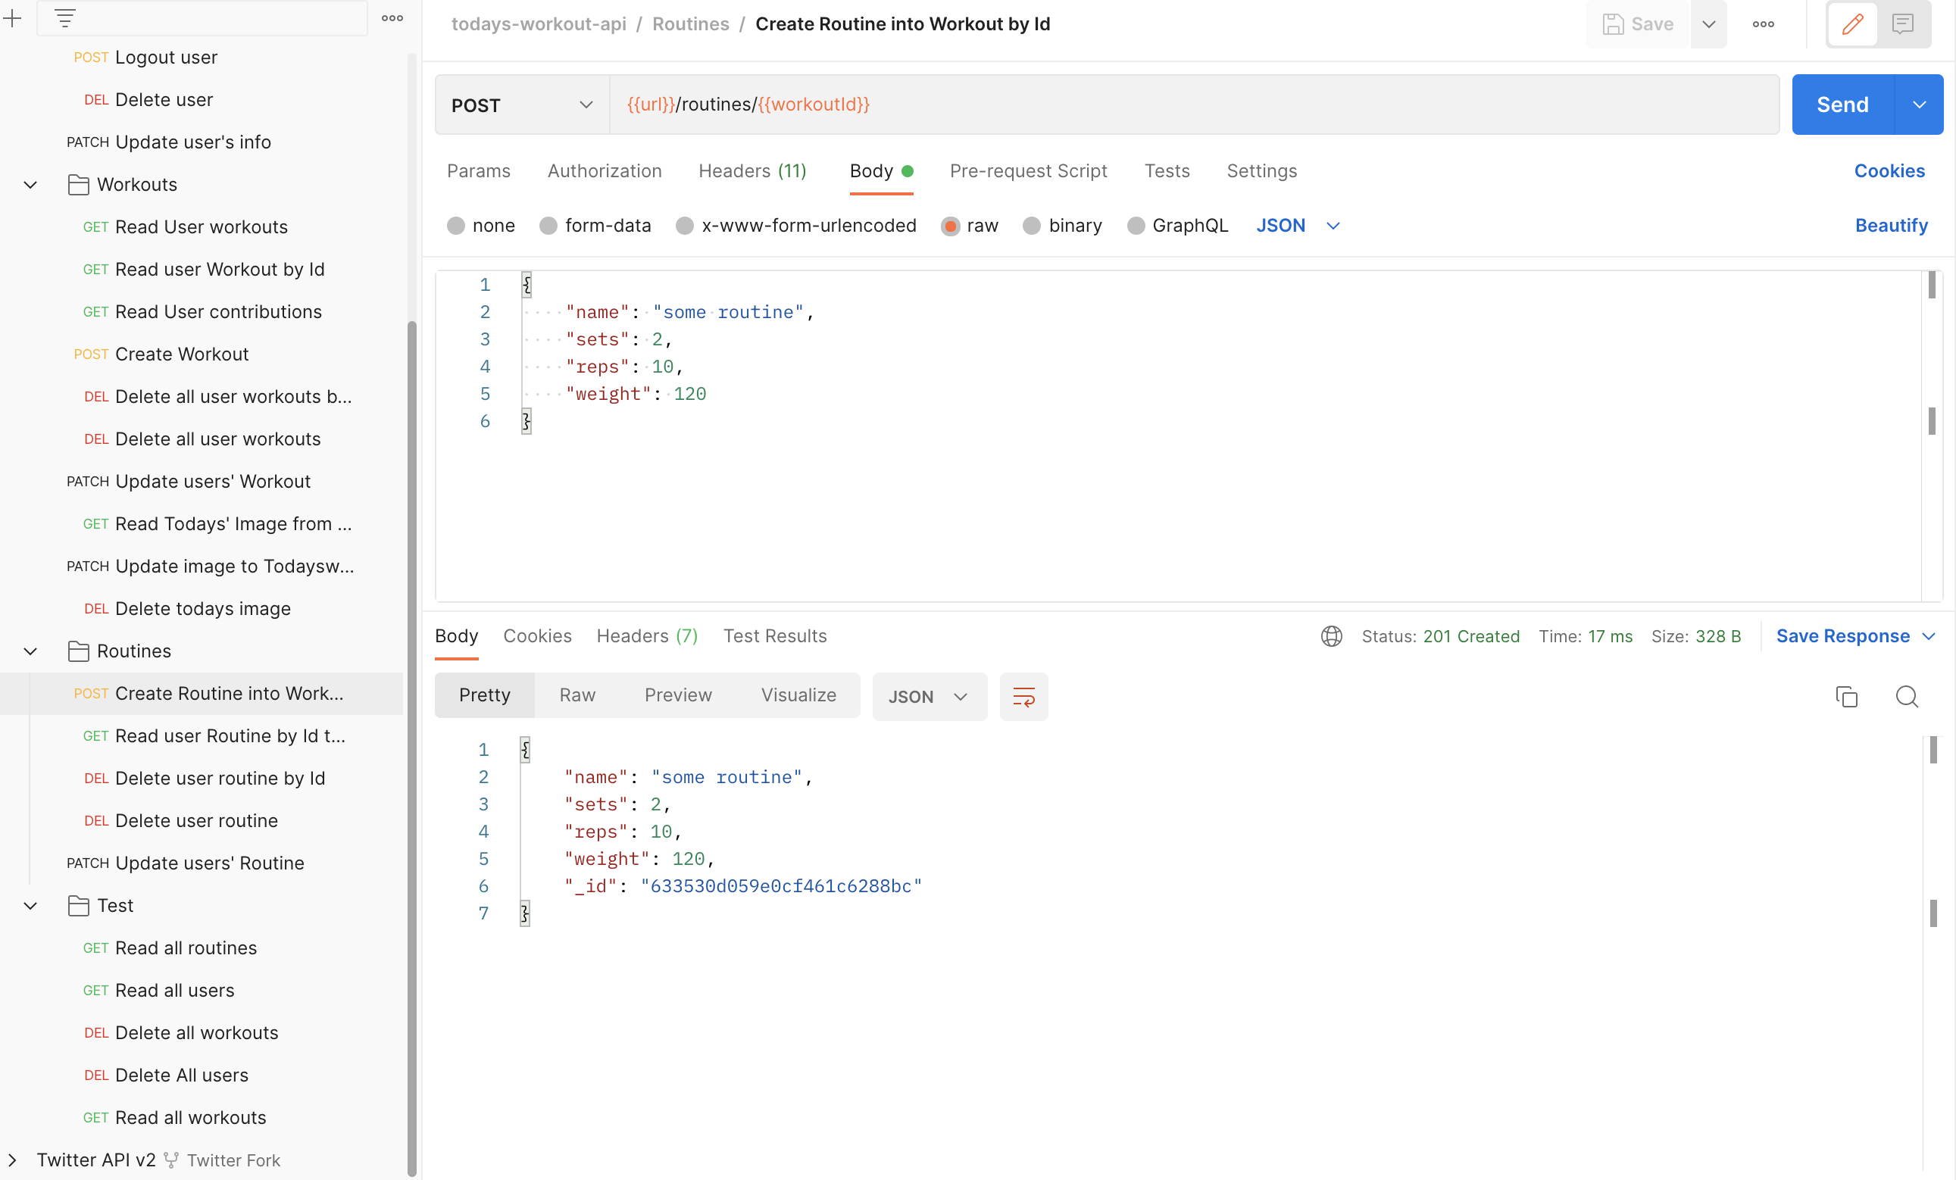Viewport: 1956px width, 1180px height.
Task: Toggle line wrapping in the response viewer
Action: pos(1023,697)
